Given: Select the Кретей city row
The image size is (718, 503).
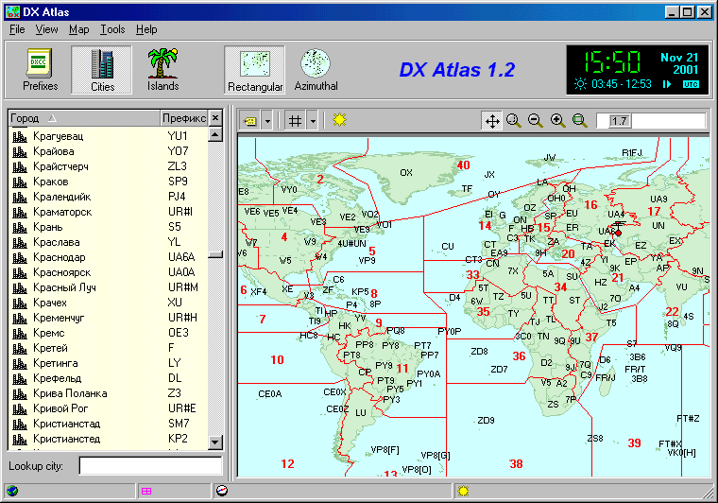Looking at the screenshot, I should 108,348.
